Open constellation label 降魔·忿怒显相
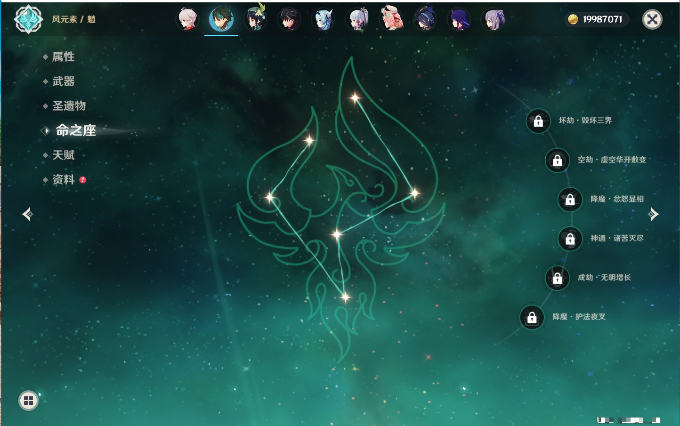680x426 pixels. click(617, 199)
